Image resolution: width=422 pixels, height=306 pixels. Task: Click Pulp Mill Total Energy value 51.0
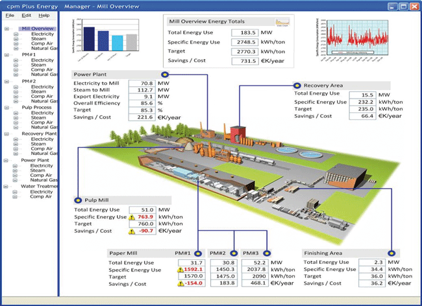tap(142, 210)
